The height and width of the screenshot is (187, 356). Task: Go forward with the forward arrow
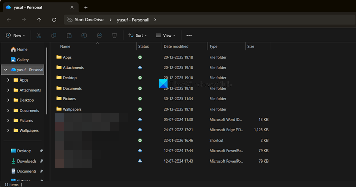point(24,20)
